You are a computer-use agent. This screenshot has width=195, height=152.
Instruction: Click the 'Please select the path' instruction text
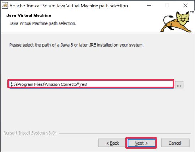76,45
